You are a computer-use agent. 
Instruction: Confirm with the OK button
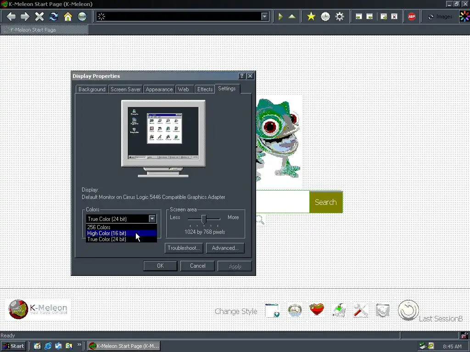160,266
